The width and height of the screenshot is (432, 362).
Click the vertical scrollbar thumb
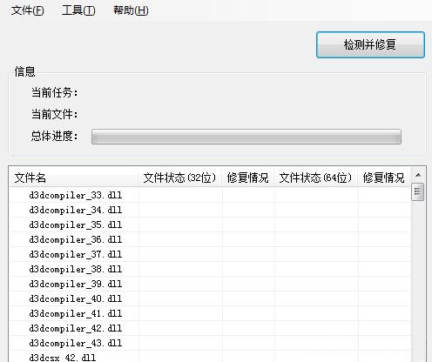click(418, 191)
